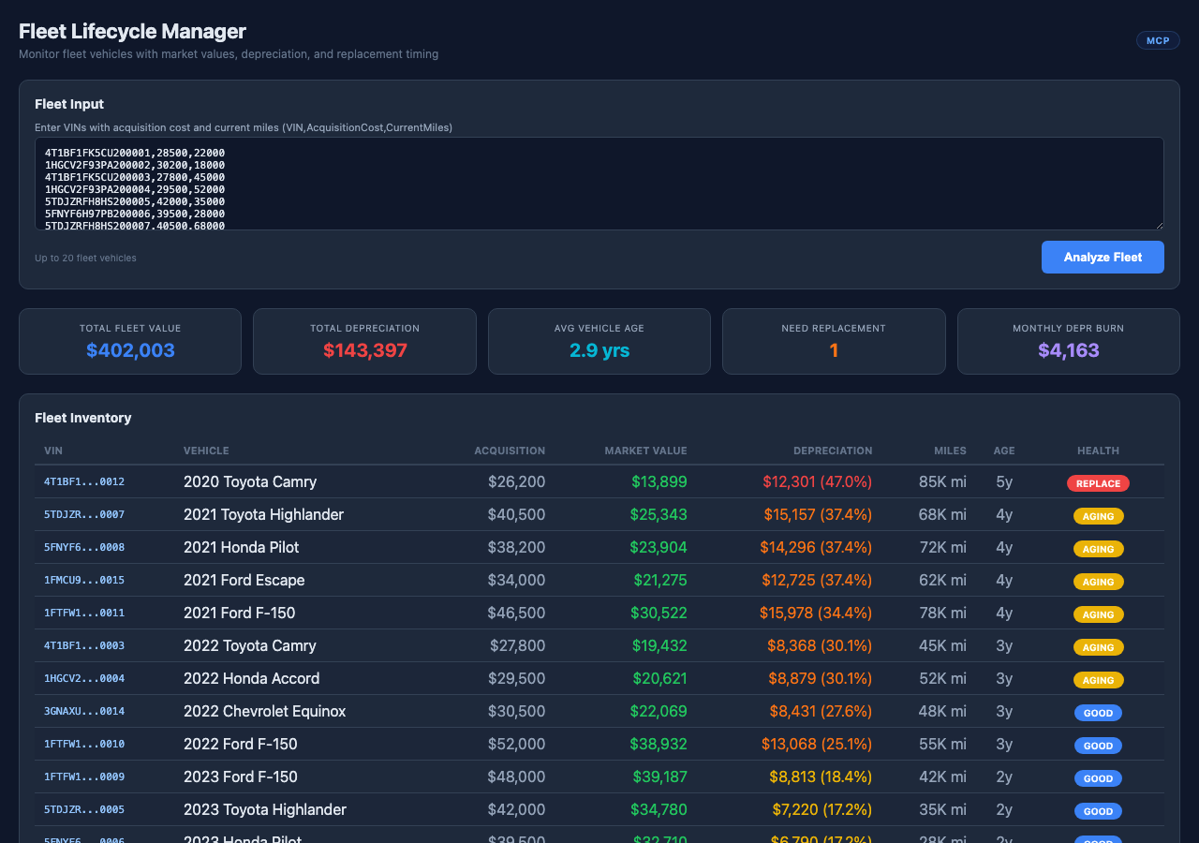Image resolution: width=1199 pixels, height=843 pixels.
Task: Click the AGING badge for 2022 Honda Accord
Action: [1098, 680]
